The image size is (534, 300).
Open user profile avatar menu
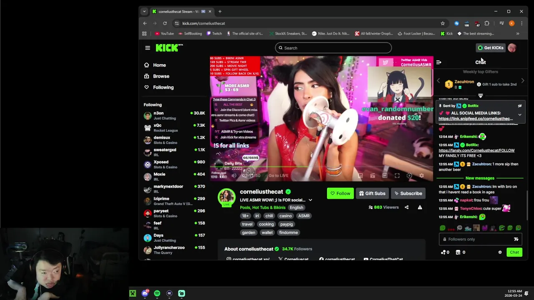512,47
